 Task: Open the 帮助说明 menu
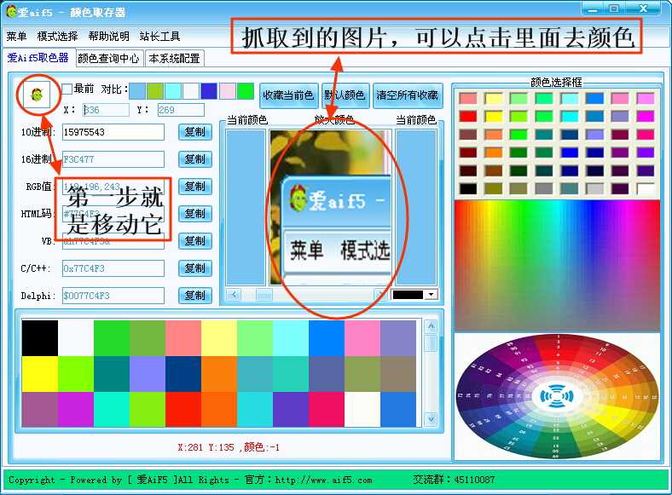point(109,37)
